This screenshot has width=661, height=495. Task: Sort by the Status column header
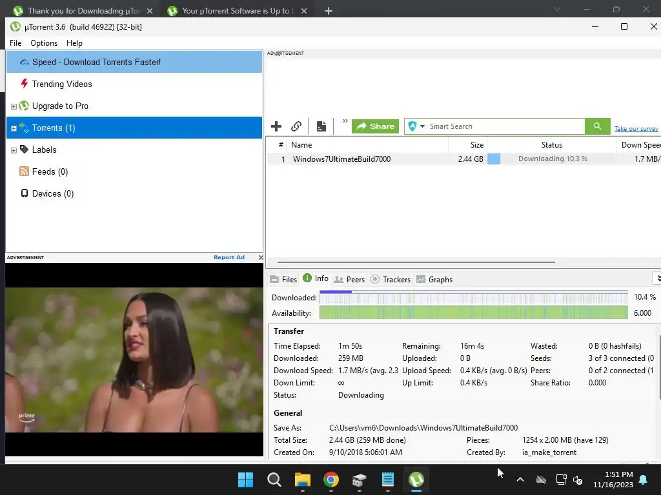(x=551, y=145)
